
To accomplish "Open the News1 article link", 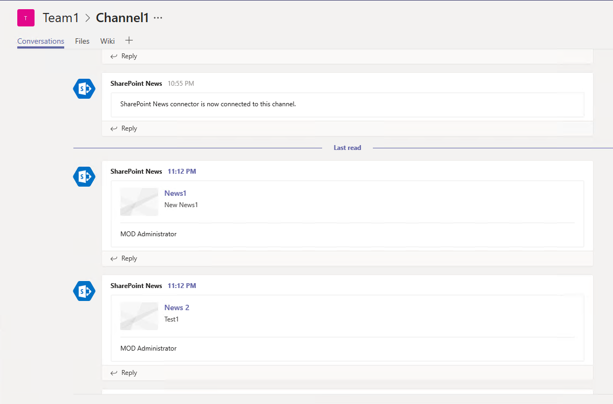I will click(x=175, y=194).
